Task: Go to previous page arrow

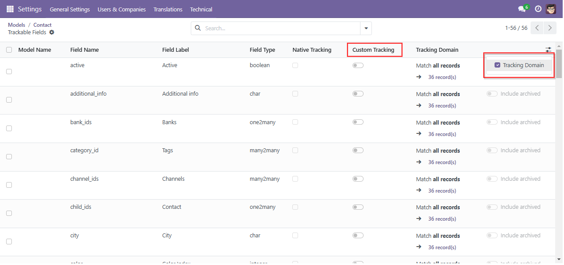Action: [537, 28]
